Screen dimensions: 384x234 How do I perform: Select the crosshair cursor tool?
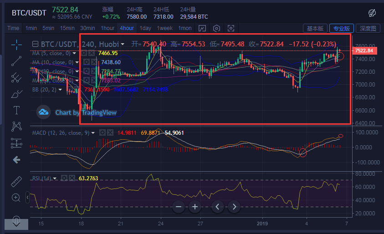16,45
